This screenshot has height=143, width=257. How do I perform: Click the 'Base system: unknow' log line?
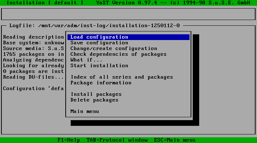pos(34,43)
